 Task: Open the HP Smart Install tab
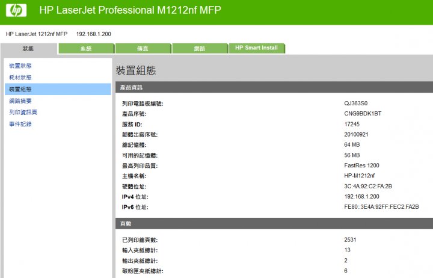coord(257,48)
